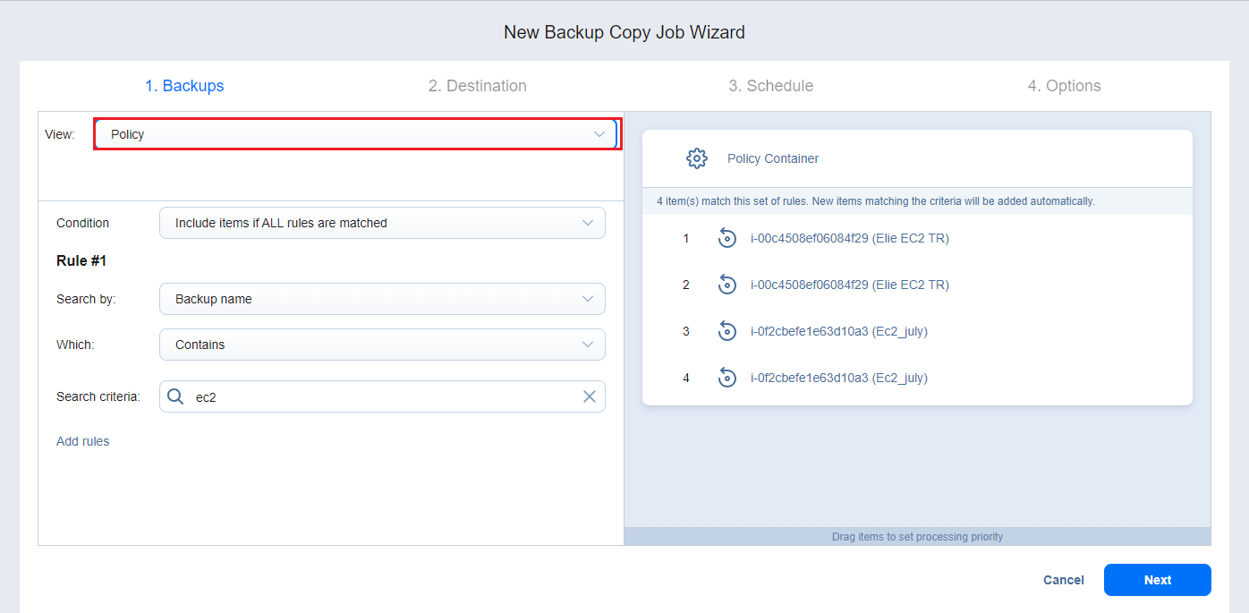
Task: Expand the Which dropdown showing Contains
Action: pyautogui.click(x=382, y=345)
